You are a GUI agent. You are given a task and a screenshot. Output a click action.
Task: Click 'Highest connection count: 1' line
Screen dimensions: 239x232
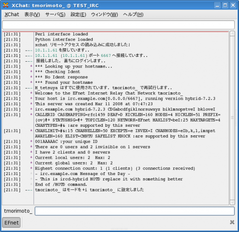click(x=115, y=168)
